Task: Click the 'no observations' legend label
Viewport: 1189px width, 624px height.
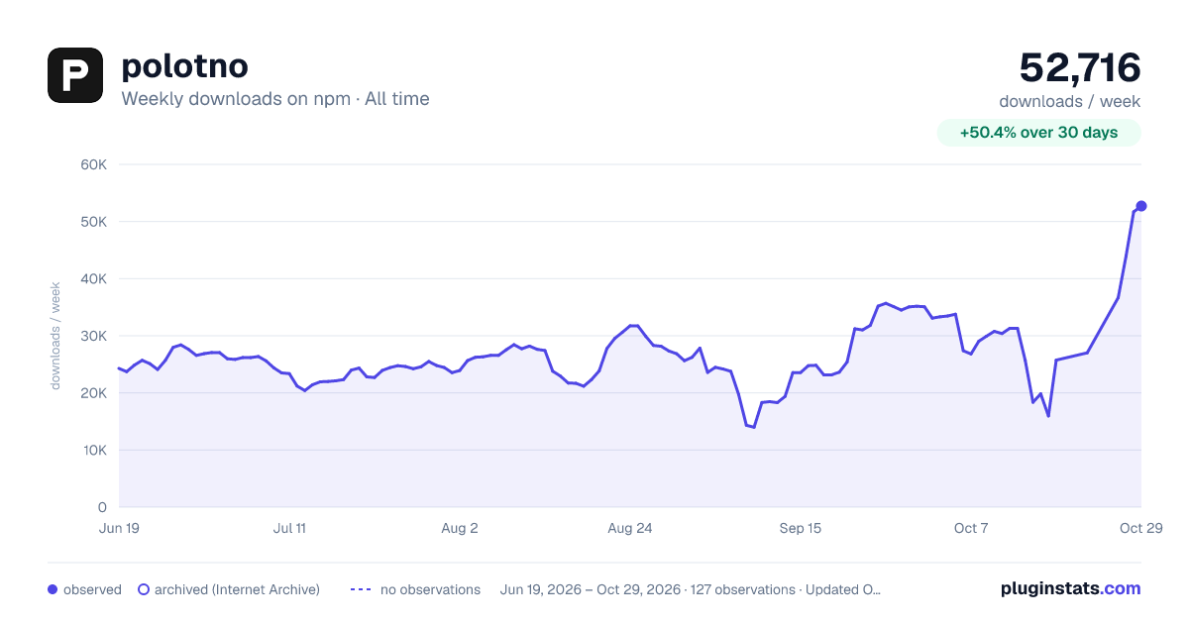Action: coord(430,589)
